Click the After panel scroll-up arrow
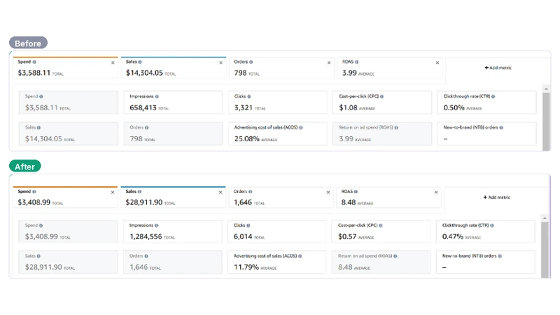This screenshot has height=315, width=560. 545,218
